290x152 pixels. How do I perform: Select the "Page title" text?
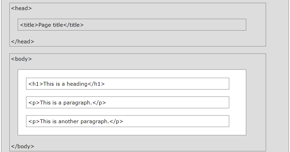coord(51,25)
